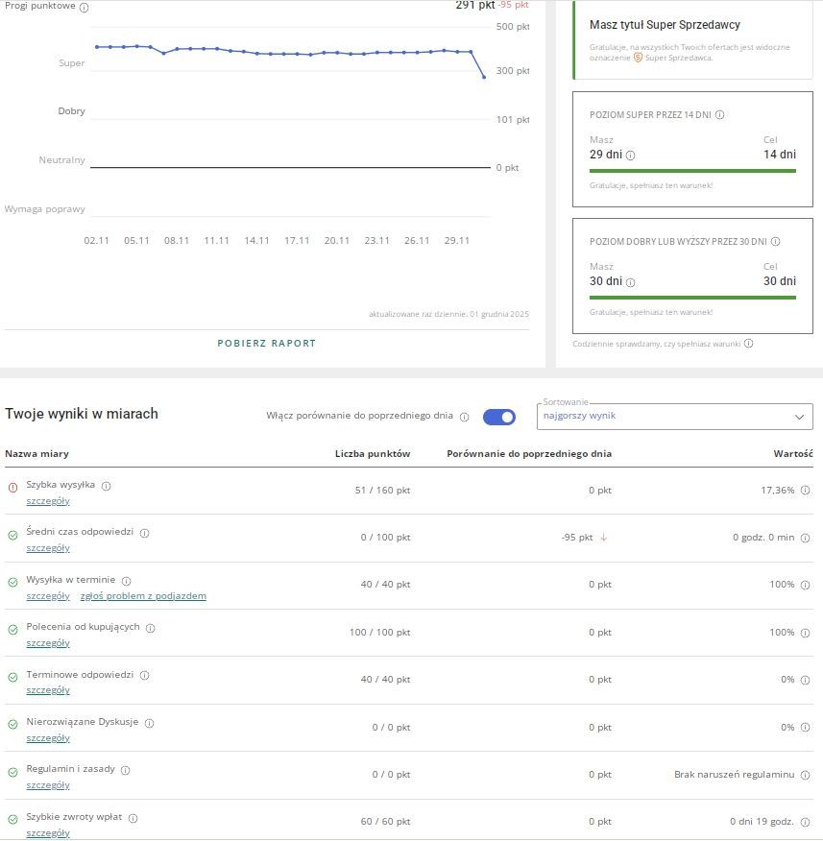
Task: Open info icon next to Codziennie sprawdzamy warunki
Action: coord(750,343)
